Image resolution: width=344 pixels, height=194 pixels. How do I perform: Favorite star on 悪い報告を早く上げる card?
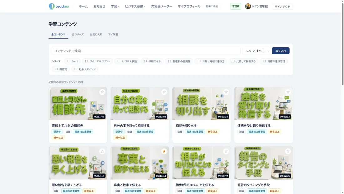pos(102,151)
